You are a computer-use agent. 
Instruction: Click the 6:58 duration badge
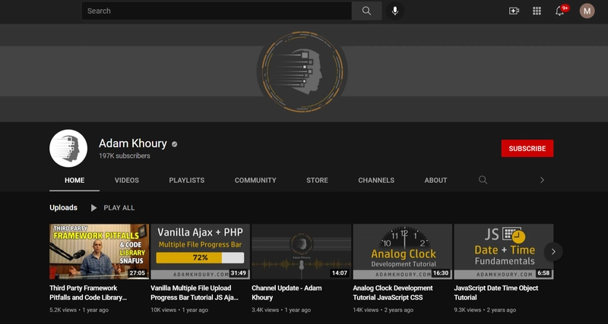pos(543,273)
